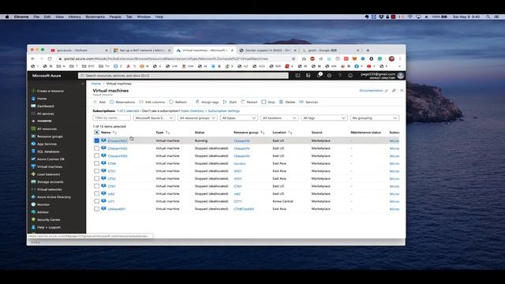This screenshot has height=284, width=505.
Task: Open the All locations dropdown
Action: [x=279, y=118]
